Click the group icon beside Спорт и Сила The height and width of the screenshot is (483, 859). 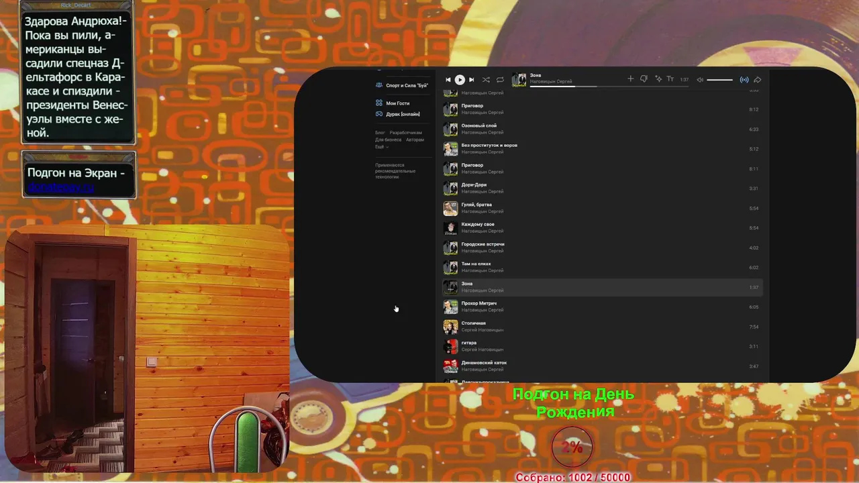[379, 86]
